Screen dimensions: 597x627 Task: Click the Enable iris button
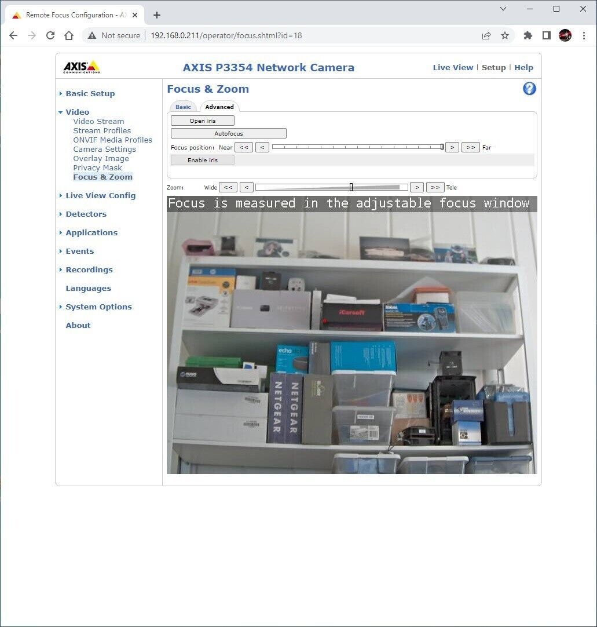203,160
